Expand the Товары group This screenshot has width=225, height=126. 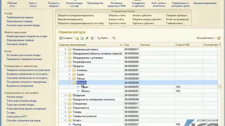coord(65,112)
